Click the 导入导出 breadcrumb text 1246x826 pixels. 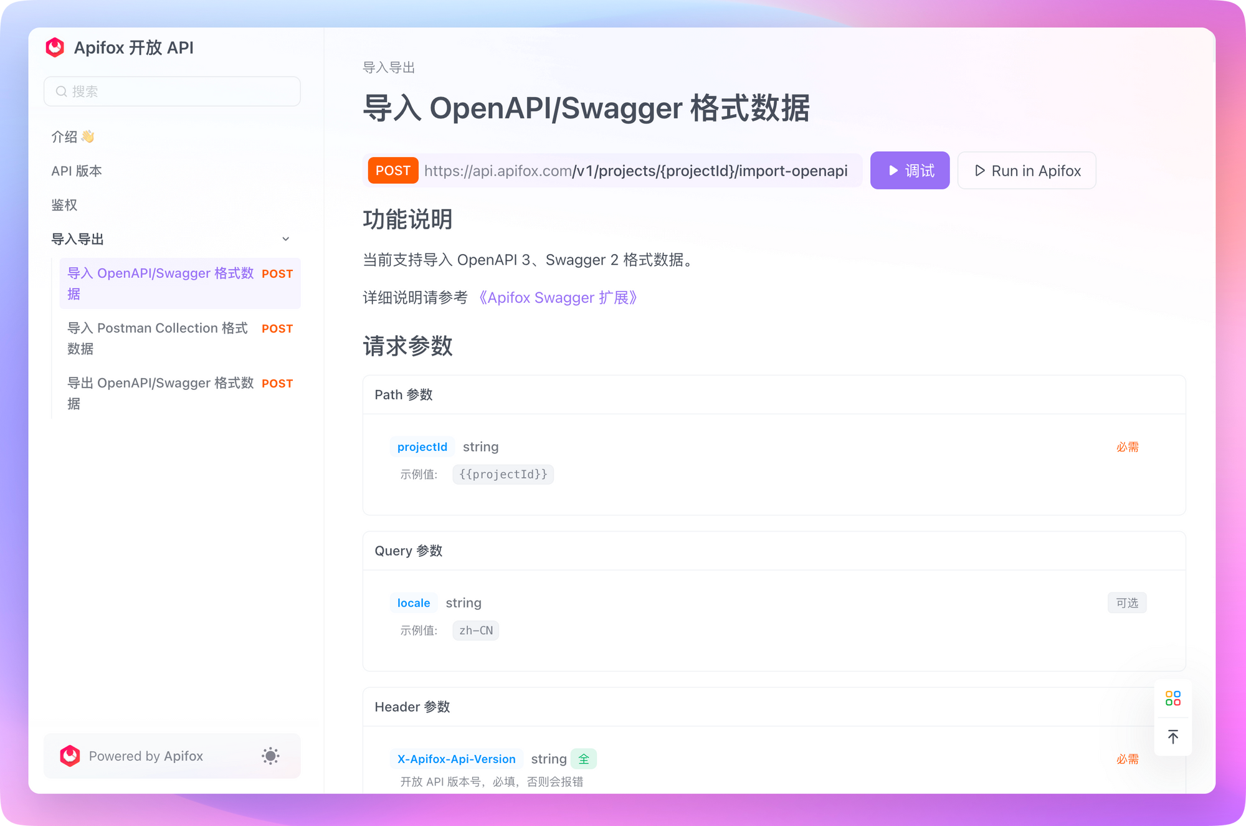point(389,67)
